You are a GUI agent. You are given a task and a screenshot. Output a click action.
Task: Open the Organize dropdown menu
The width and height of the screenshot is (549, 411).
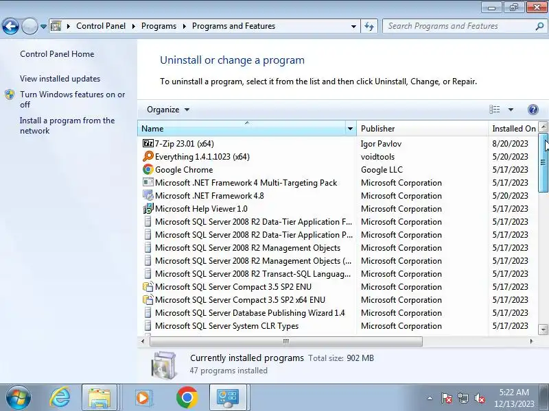pos(168,110)
